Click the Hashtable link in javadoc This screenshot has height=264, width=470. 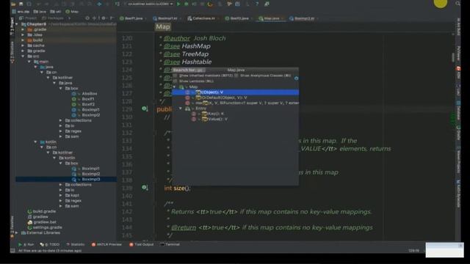coord(197,62)
